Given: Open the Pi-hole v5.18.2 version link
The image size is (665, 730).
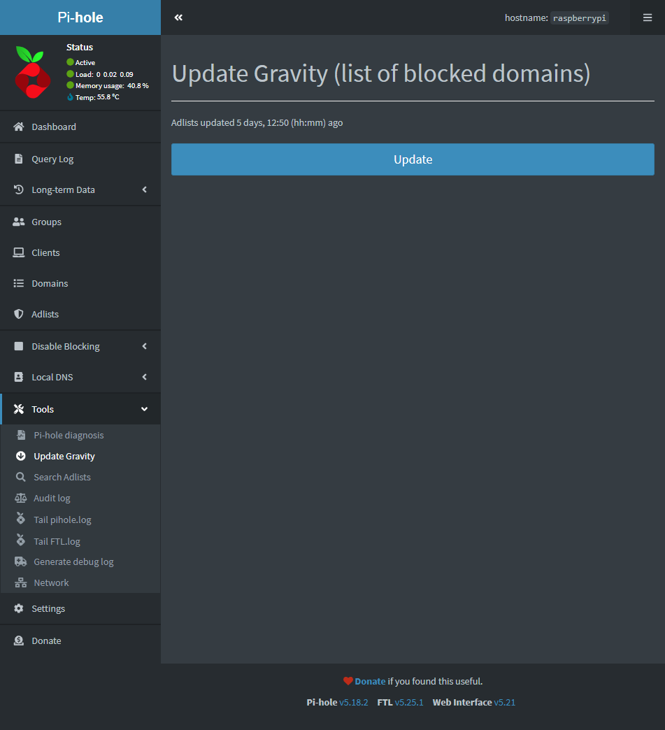Looking at the screenshot, I should [353, 702].
